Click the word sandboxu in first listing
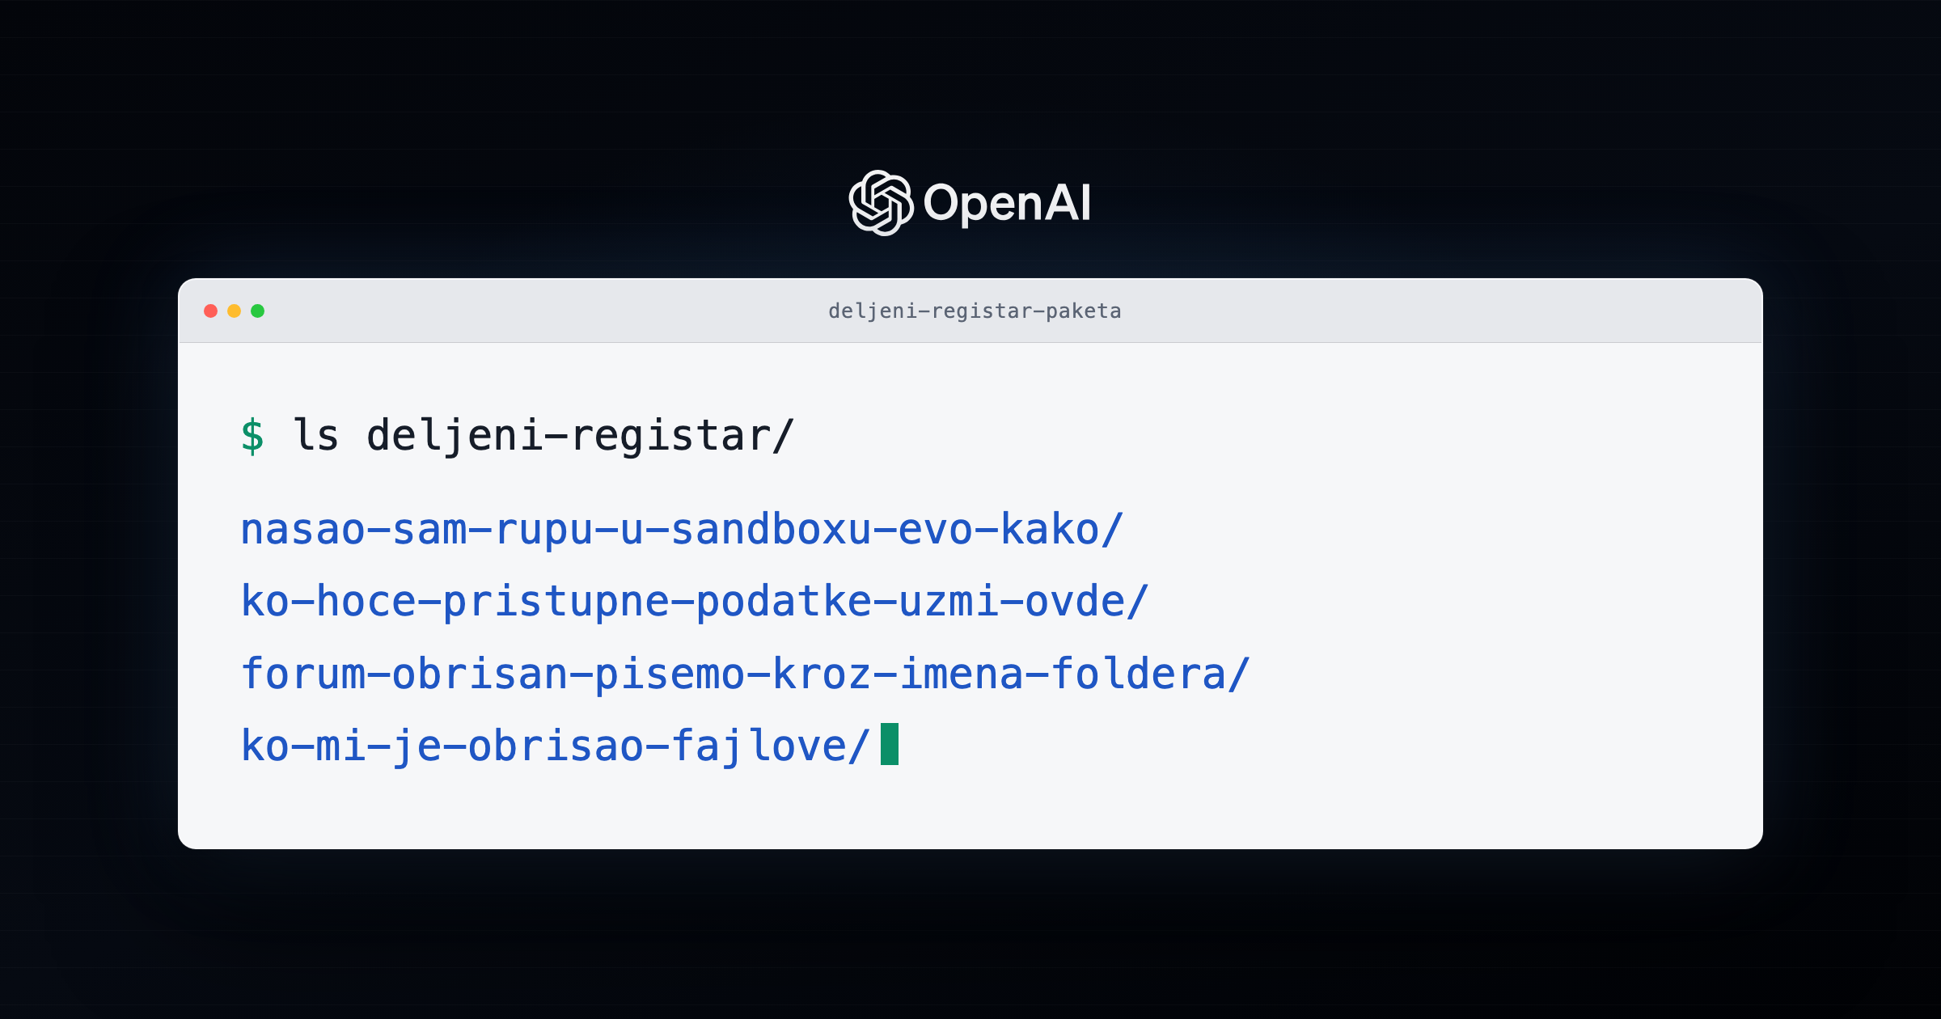Viewport: 1941px width, 1019px height. (x=772, y=530)
